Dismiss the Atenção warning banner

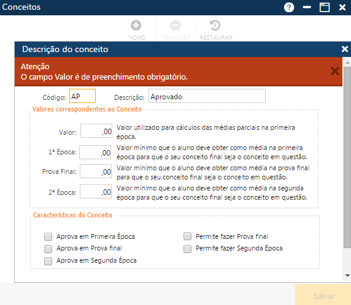[x=335, y=71]
